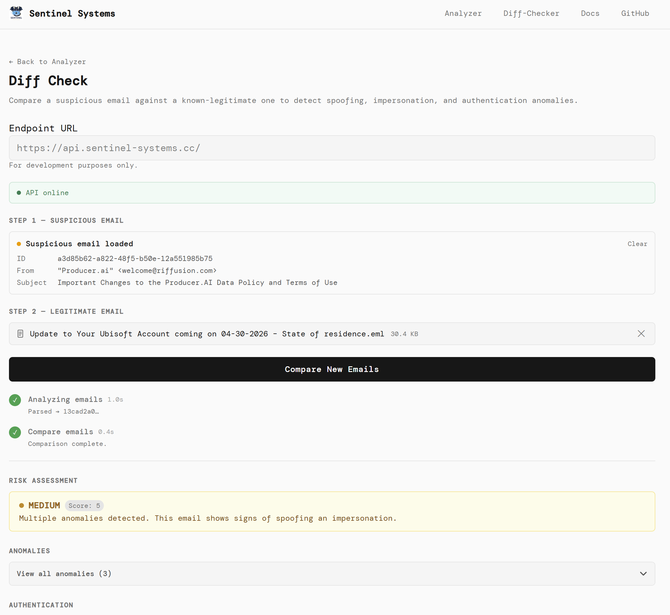The image size is (670, 615).
Task: Click the Diff Check page heading
Action: (x=48, y=81)
